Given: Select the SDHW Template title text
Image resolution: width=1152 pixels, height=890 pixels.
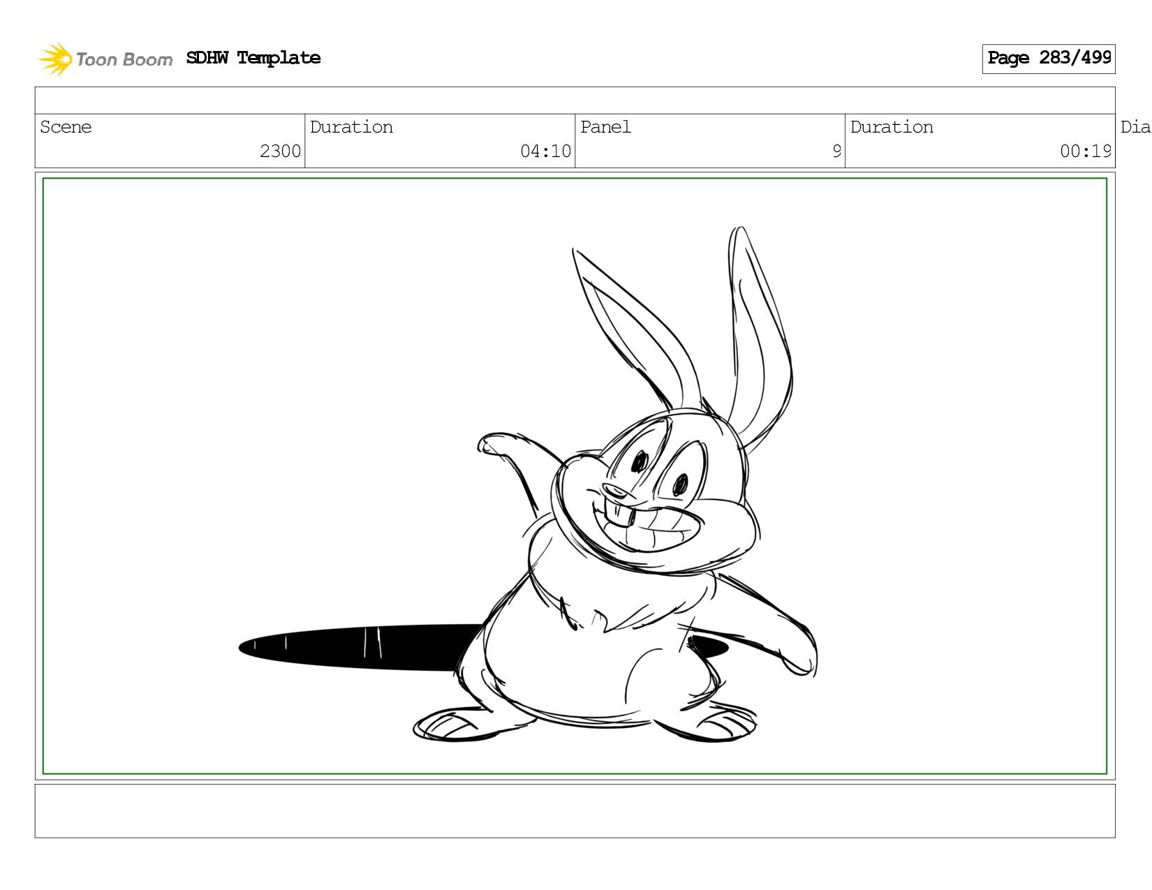Looking at the screenshot, I should click(253, 58).
